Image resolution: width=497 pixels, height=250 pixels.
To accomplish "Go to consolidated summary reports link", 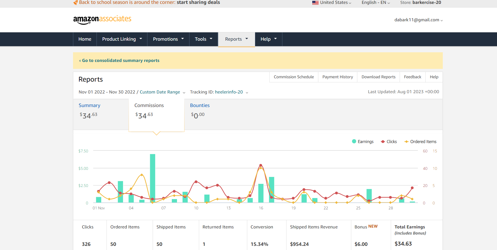I will [x=119, y=61].
